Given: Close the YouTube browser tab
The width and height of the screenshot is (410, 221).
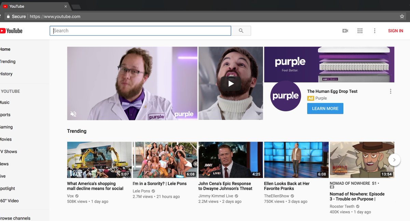Looking at the screenshot, I should tap(66, 6).
